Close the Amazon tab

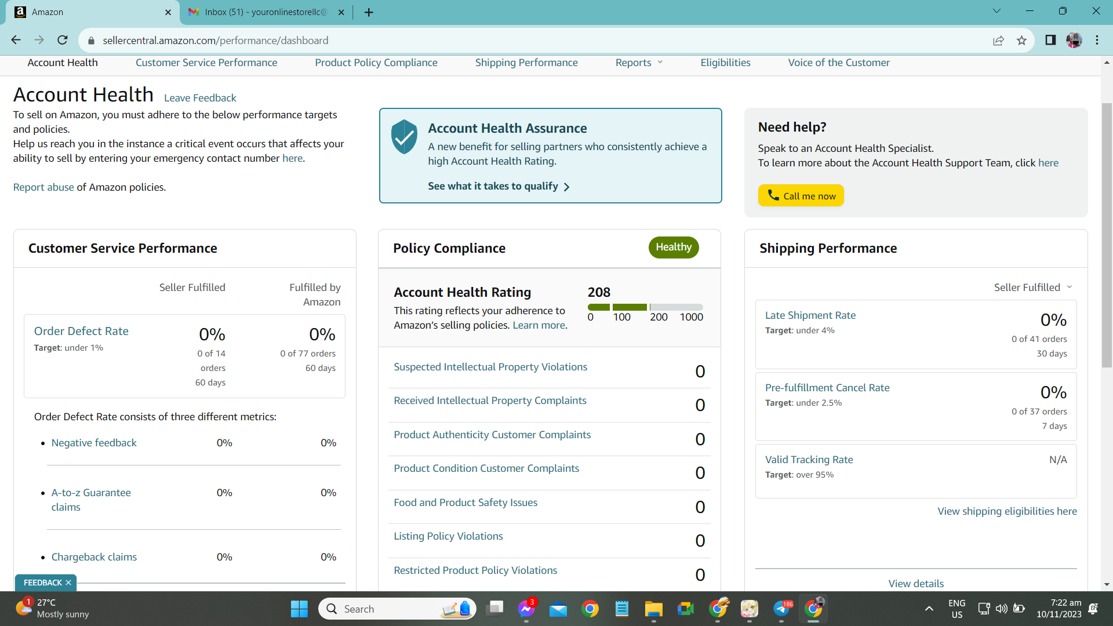[168, 12]
